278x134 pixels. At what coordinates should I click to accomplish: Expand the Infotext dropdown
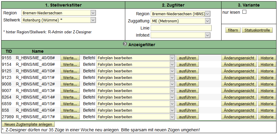(181, 35)
